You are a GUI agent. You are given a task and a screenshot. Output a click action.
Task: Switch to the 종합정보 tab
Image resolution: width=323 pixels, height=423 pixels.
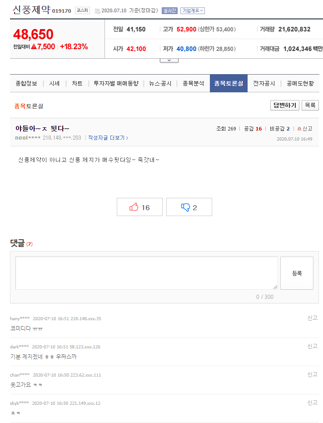click(26, 83)
